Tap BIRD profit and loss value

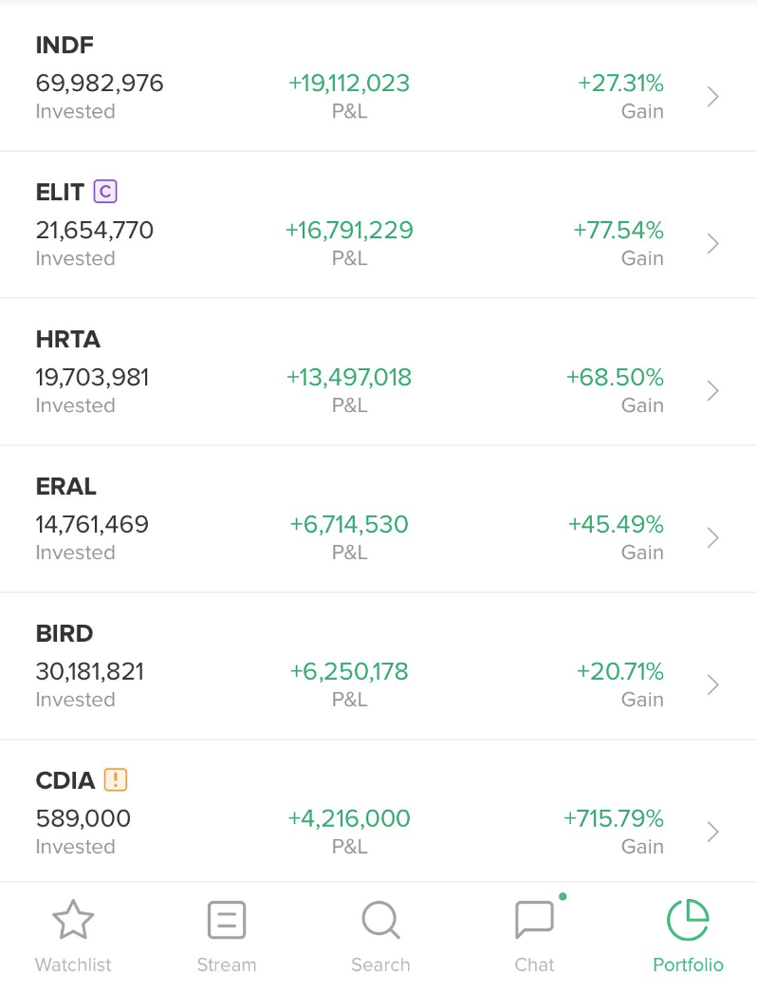[349, 671]
